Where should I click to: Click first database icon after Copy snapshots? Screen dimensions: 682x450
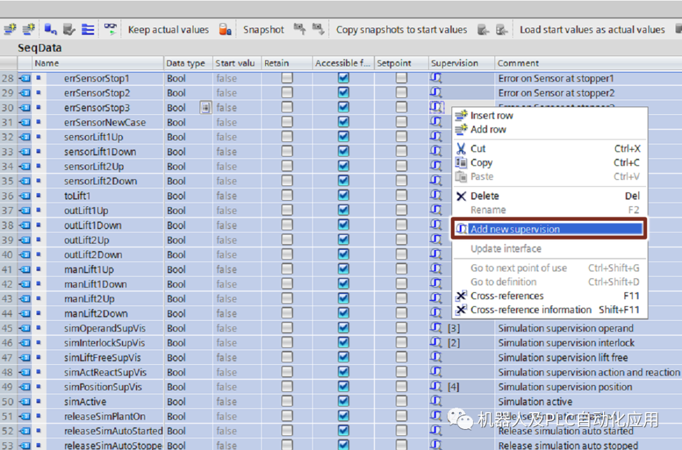point(483,30)
